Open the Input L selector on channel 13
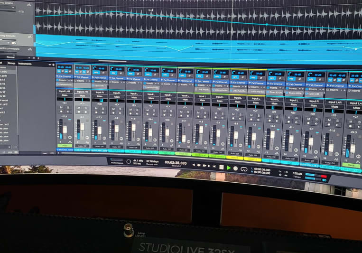The height and width of the screenshot is (253, 362). click(x=275, y=99)
